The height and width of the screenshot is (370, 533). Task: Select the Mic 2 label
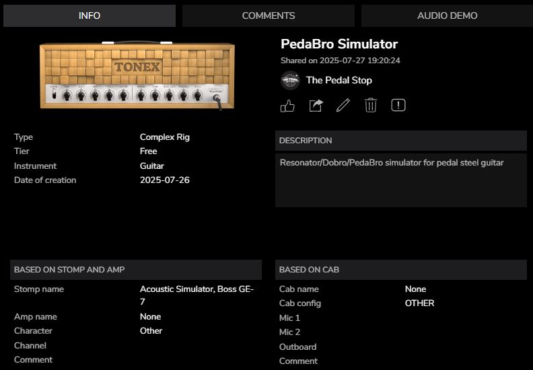289,332
